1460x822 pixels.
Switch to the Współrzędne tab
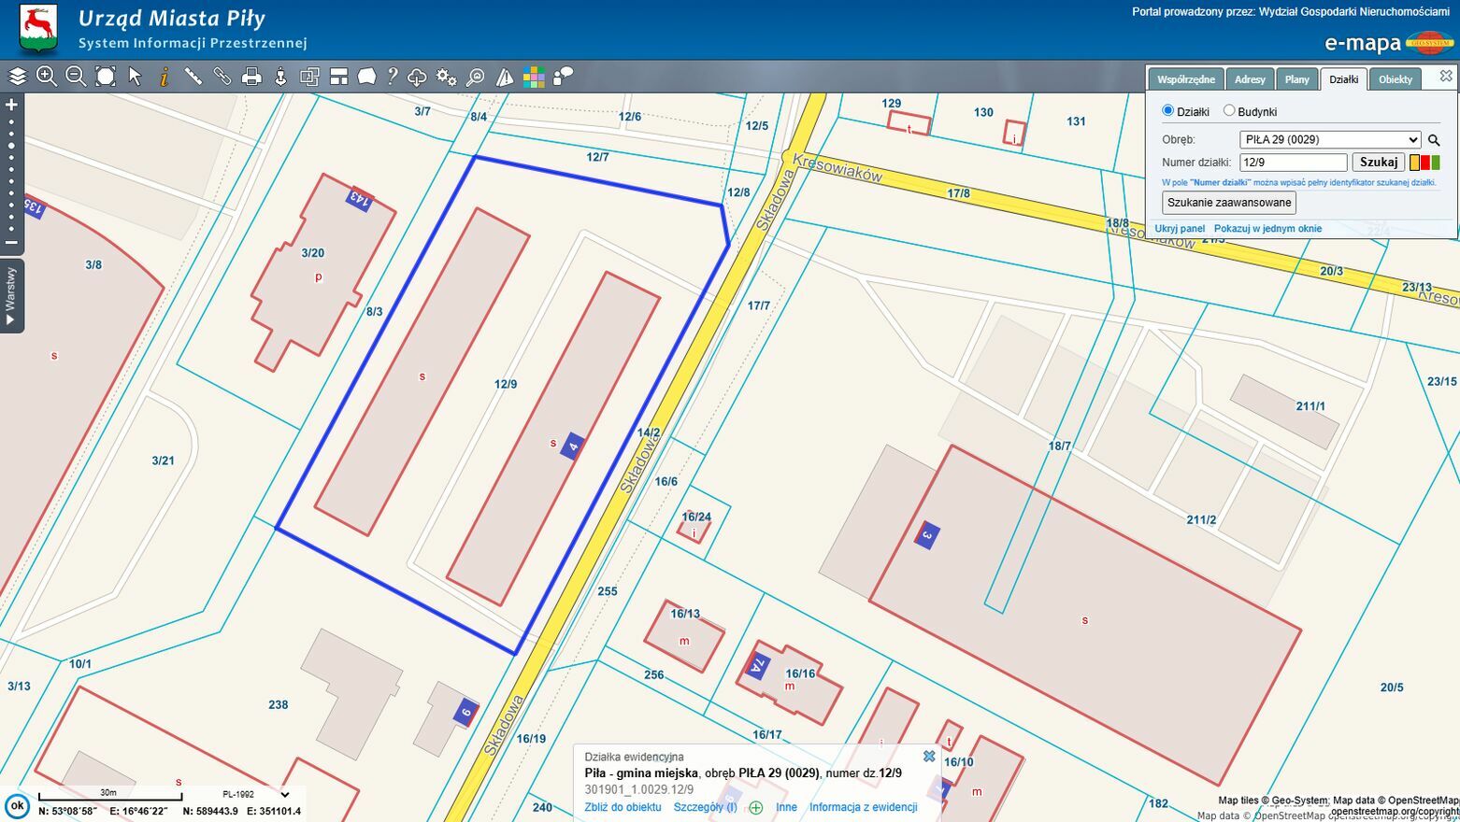1185,79
